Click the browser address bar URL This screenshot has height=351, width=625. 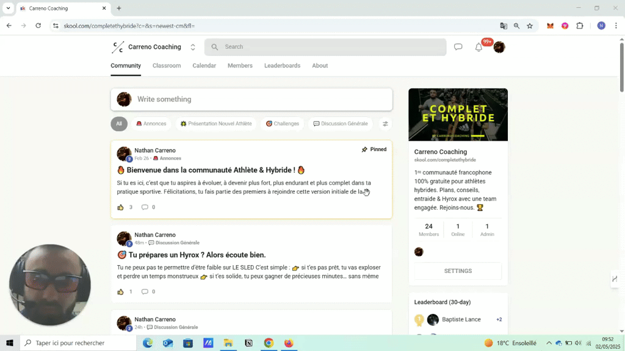(129, 26)
